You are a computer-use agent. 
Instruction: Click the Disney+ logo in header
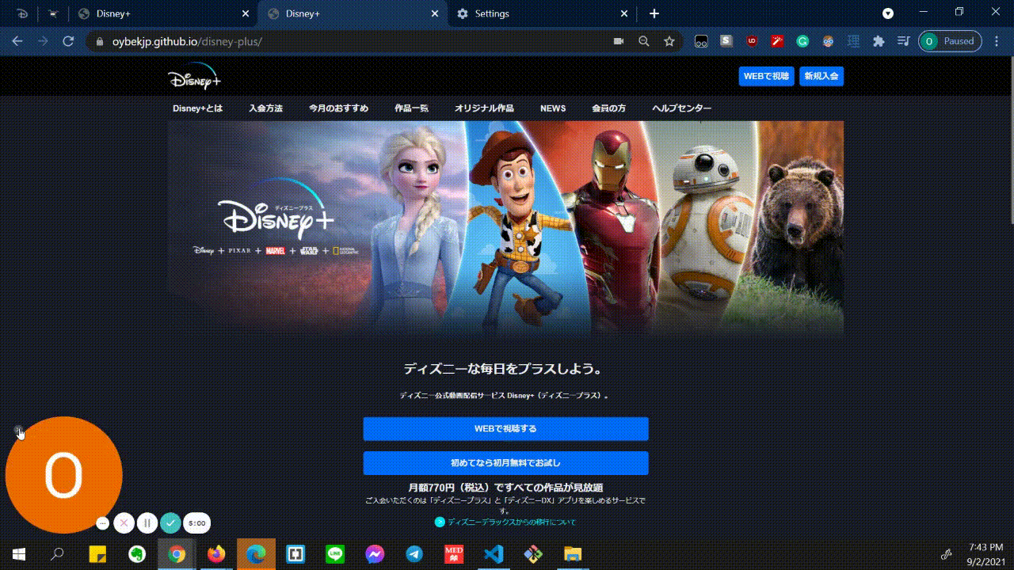point(194,77)
